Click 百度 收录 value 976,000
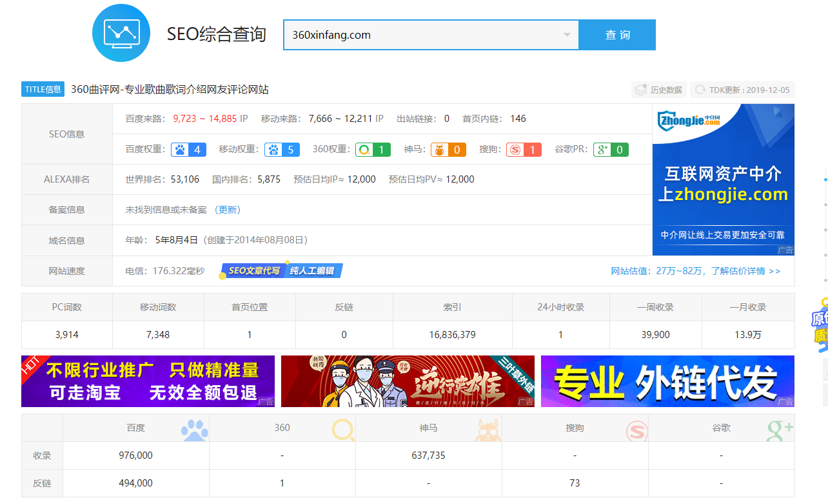The height and width of the screenshot is (500, 828). 136,455
